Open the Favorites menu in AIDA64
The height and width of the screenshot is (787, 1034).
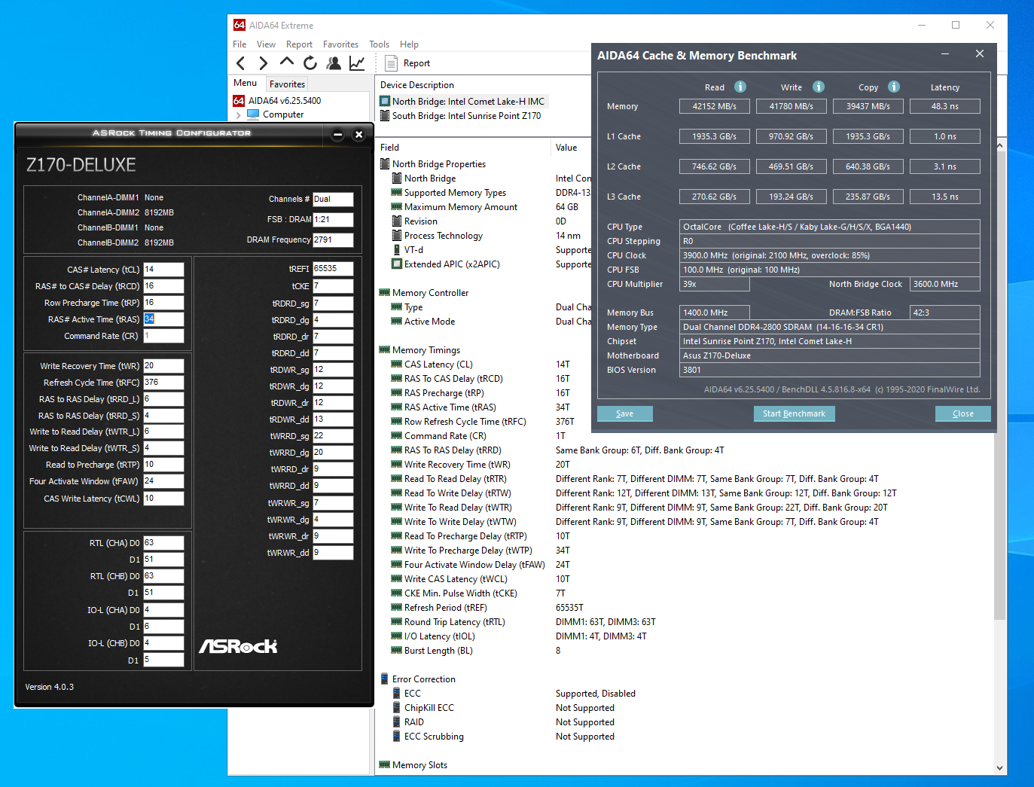(x=340, y=44)
